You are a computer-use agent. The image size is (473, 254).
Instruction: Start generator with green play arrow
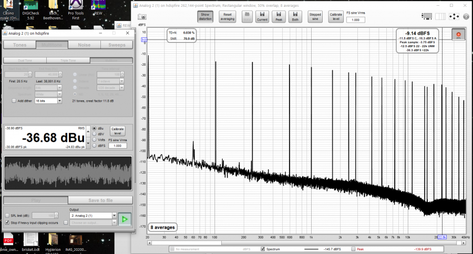[125, 219]
